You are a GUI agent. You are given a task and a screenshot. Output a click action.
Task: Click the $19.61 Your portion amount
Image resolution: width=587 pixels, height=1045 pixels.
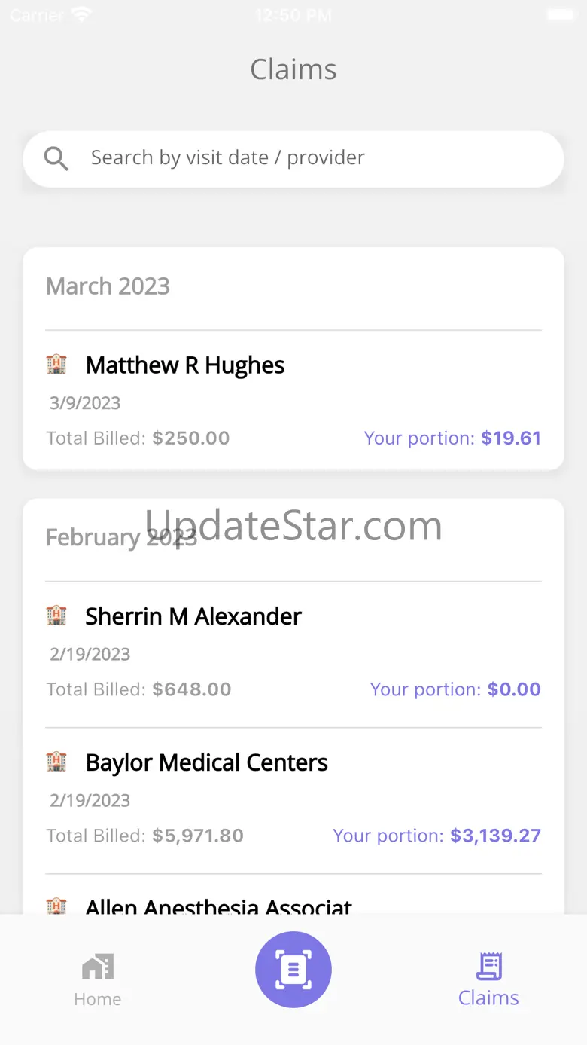(511, 438)
